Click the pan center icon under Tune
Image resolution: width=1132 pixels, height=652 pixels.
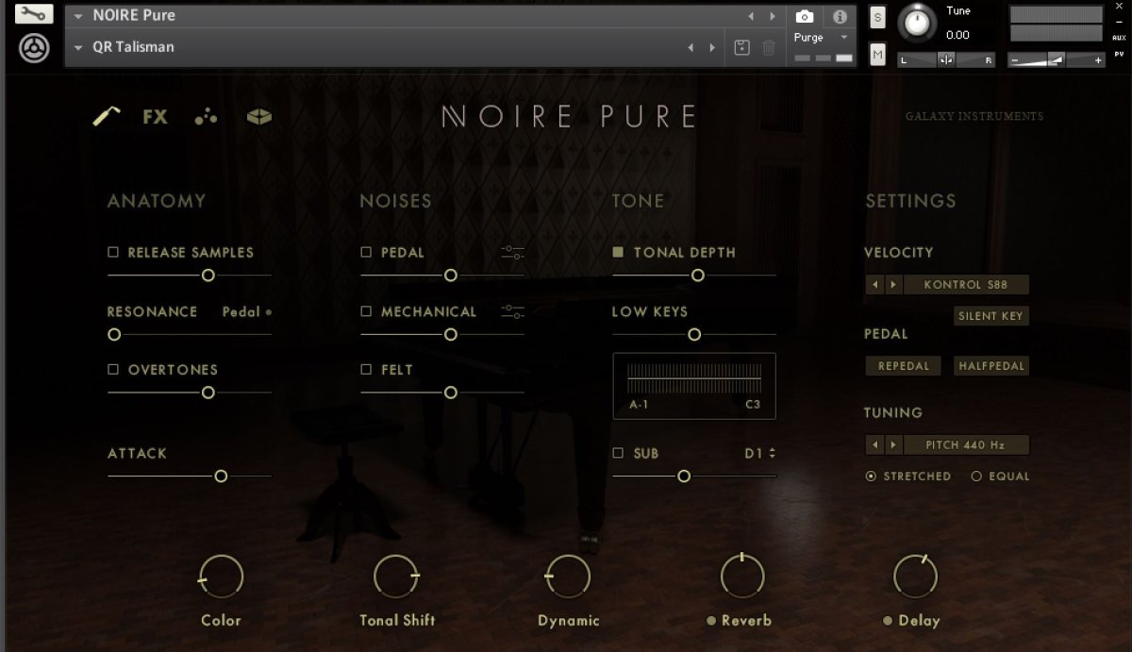pos(946,59)
